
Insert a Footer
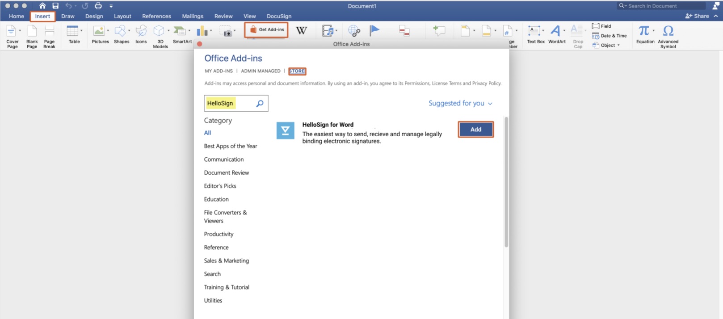(x=487, y=30)
